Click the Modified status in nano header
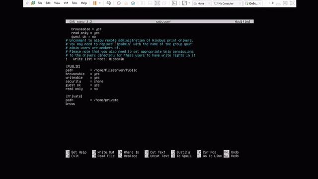318x179 pixels. point(242,21)
